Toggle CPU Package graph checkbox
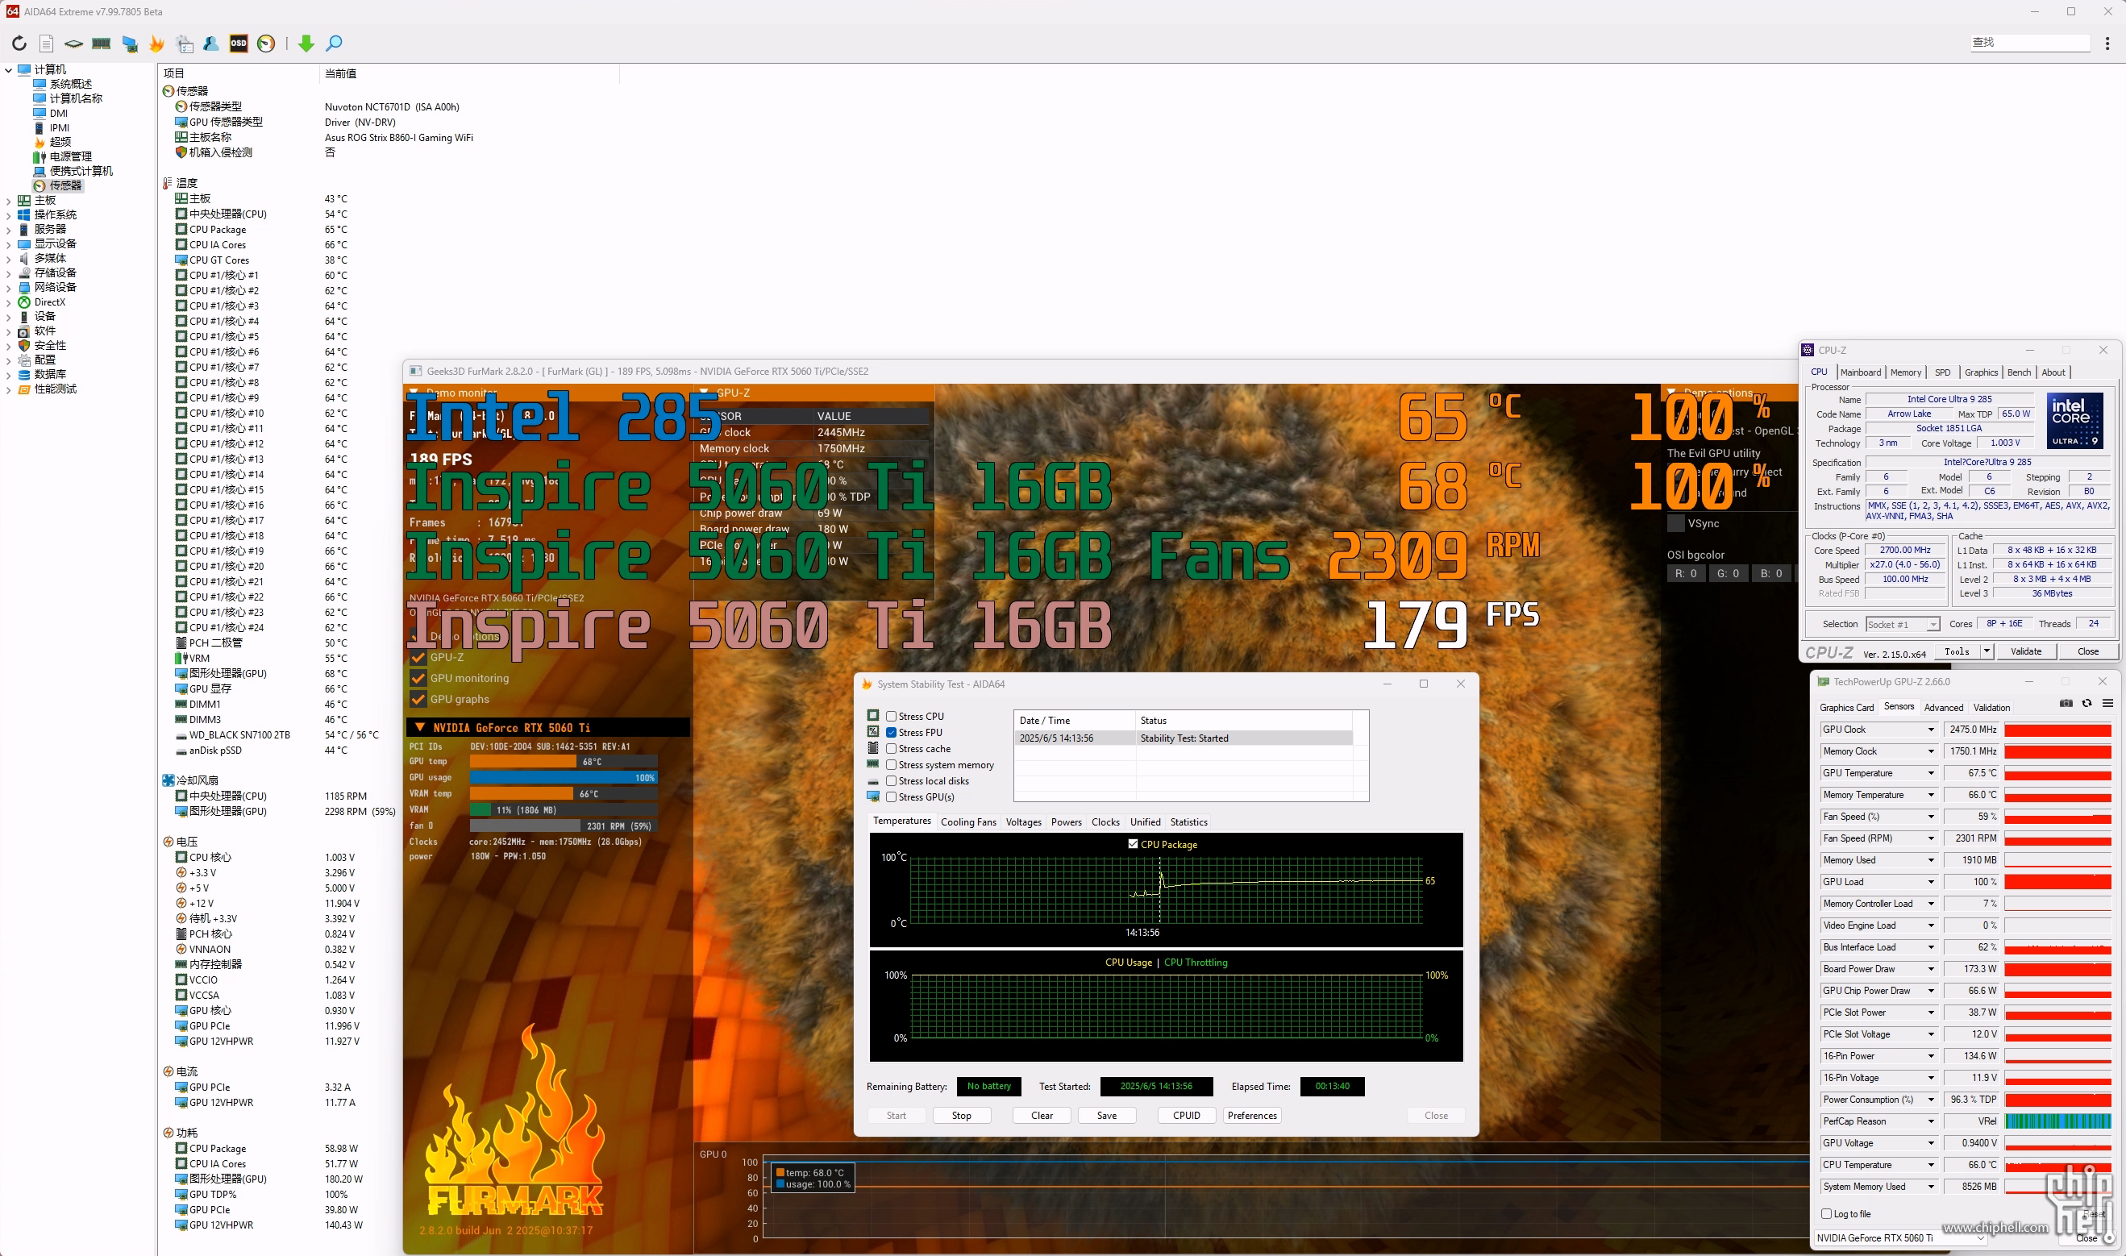The width and height of the screenshot is (2126, 1256). click(1133, 844)
